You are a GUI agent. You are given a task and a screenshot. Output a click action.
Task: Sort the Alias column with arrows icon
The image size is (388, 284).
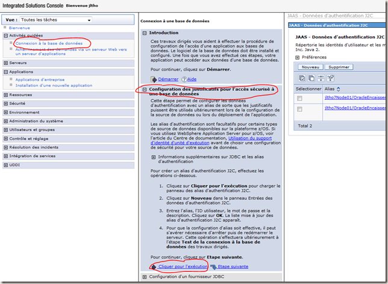[338, 89]
